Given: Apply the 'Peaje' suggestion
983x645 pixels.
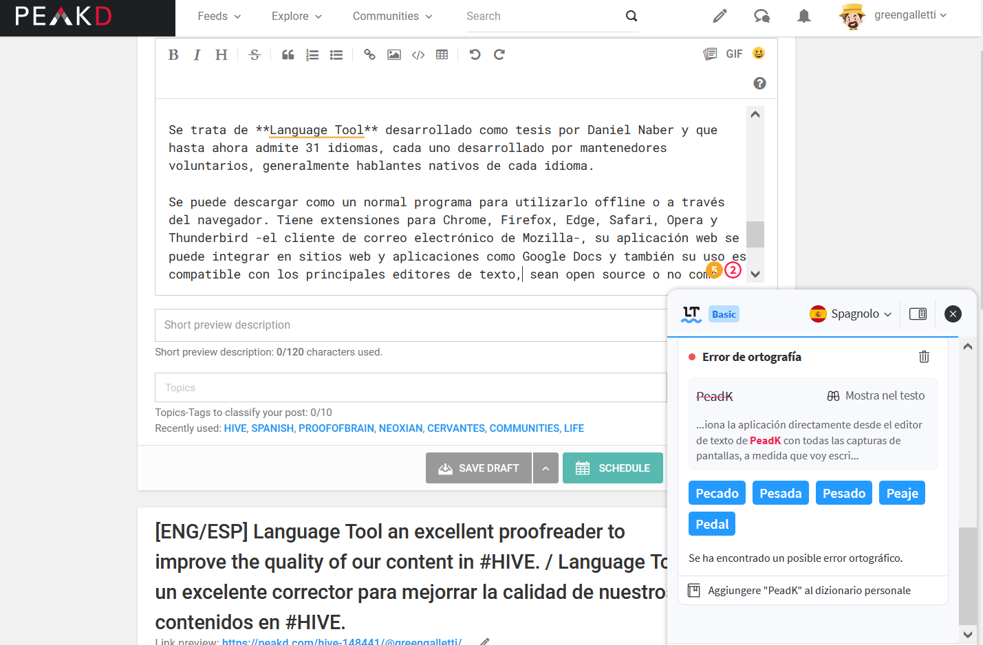Looking at the screenshot, I should coord(902,493).
